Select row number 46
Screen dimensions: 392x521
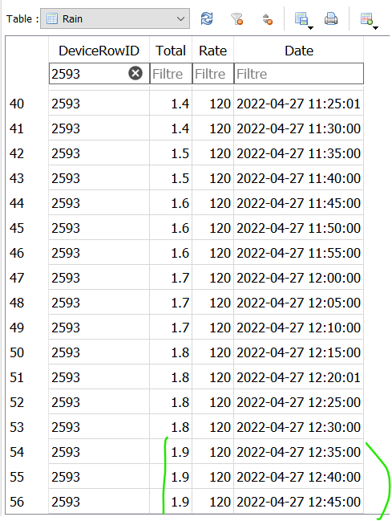[x=17, y=253]
